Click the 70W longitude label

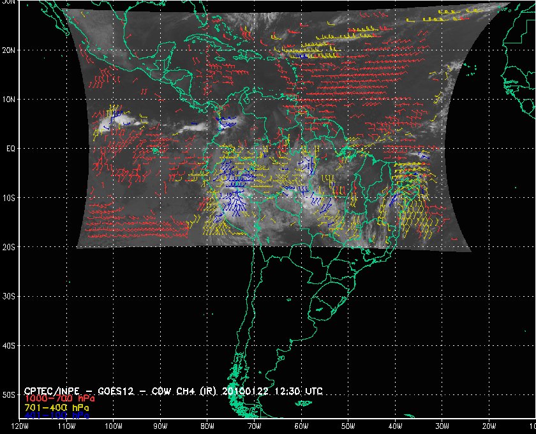point(254,426)
